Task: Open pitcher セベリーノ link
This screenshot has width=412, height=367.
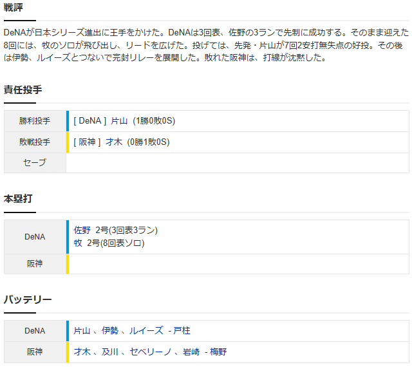Action: click(151, 352)
